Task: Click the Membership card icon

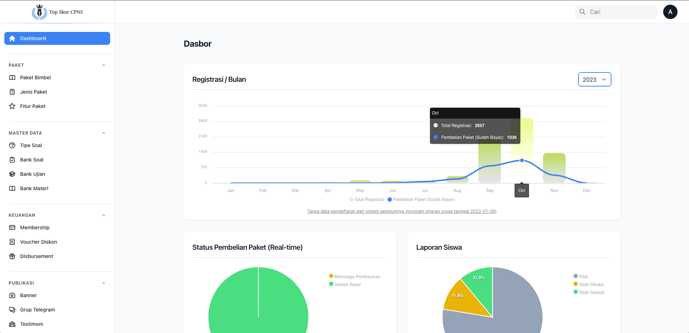Action: coord(12,228)
